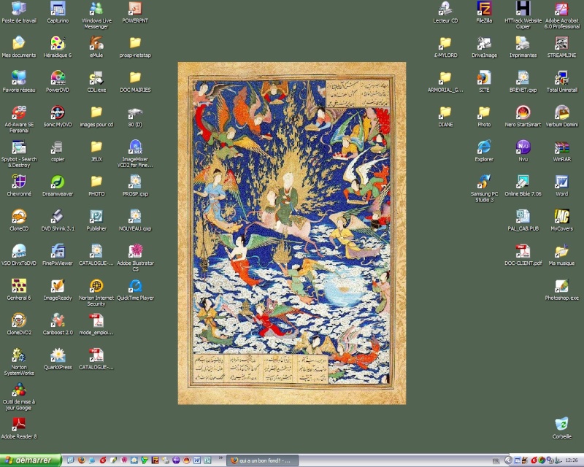Expand hidden system tray icons arrow

507,460
